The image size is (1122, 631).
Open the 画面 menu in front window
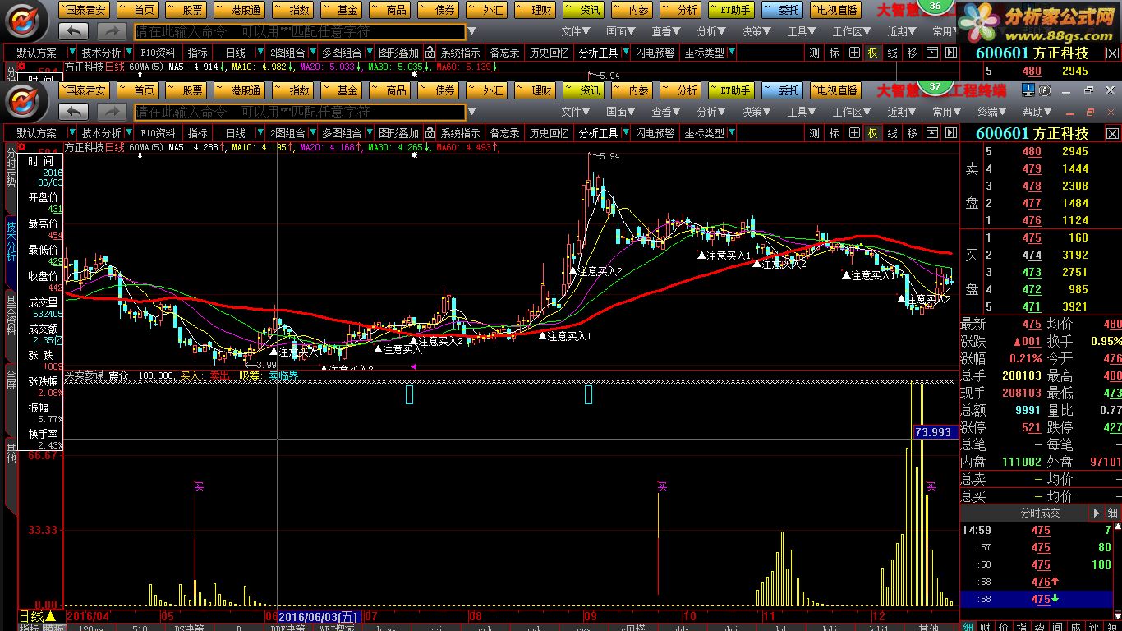[x=620, y=112]
